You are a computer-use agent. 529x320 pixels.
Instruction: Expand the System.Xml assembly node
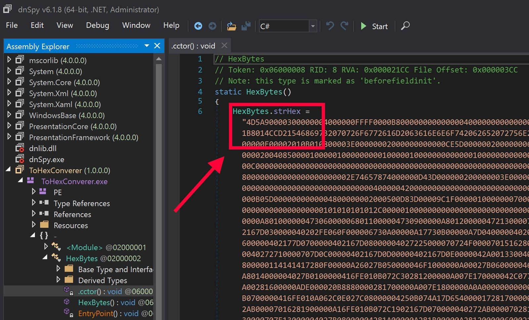click(x=9, y=92)
